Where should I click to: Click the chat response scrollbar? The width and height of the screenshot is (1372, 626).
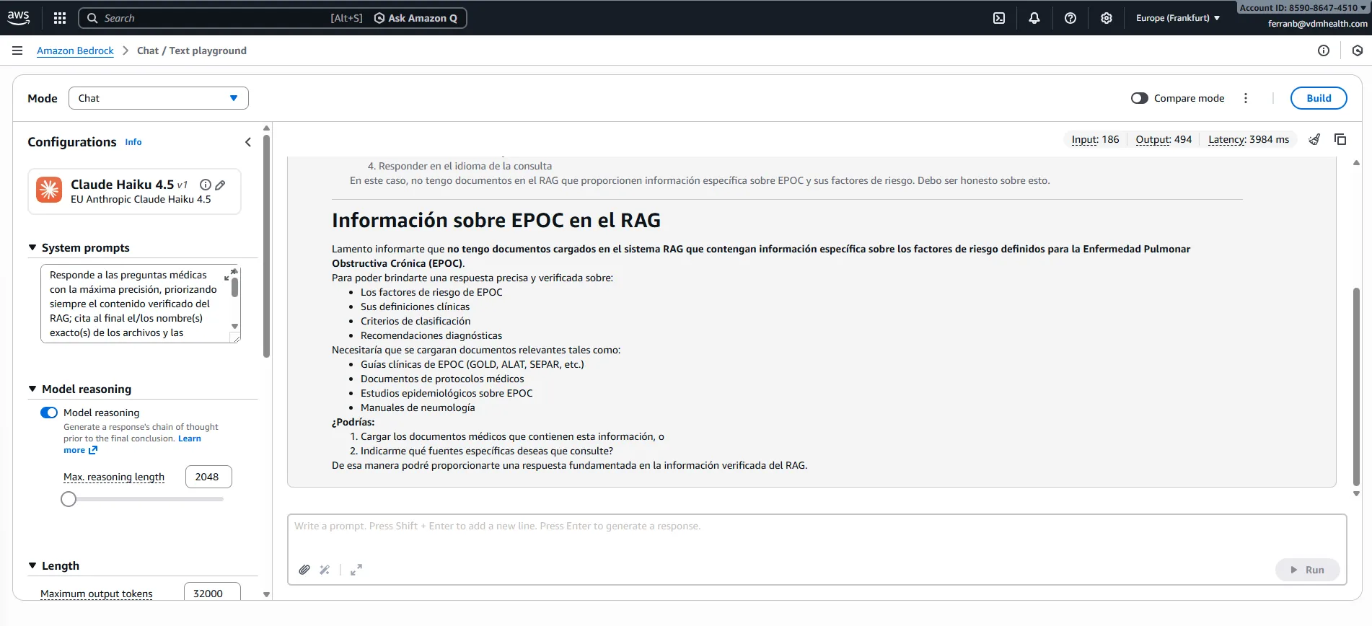(1356, 386)
